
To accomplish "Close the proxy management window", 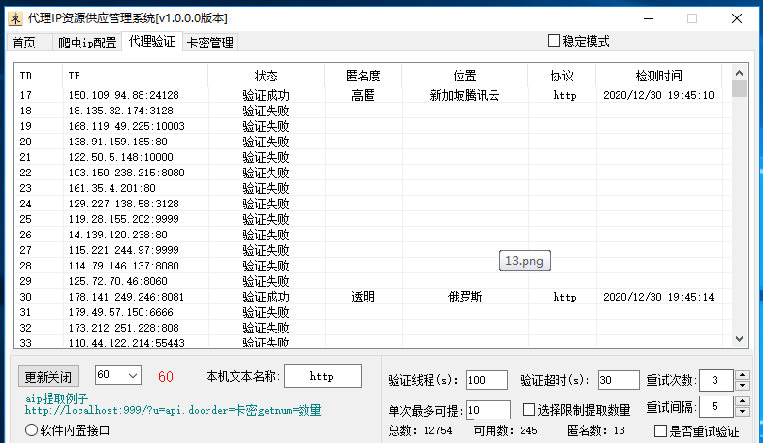I will 737,18.
